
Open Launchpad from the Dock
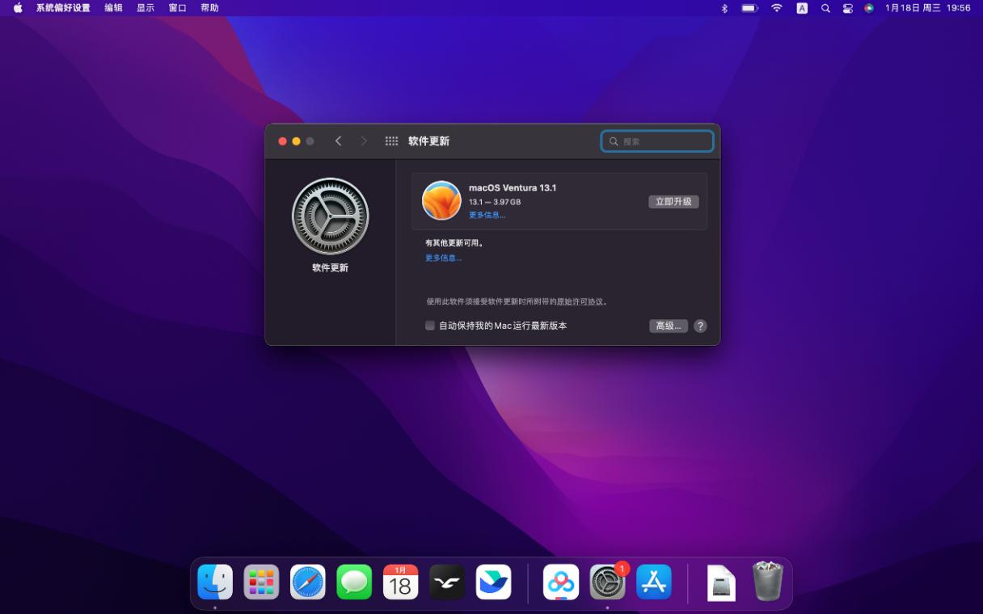pyautogui.click(x=260, y=582)
